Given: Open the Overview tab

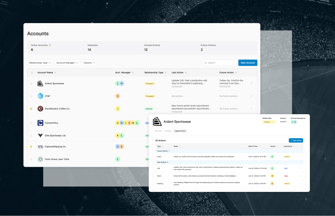Looking at the screenshot, I should [x=158, y=131].
